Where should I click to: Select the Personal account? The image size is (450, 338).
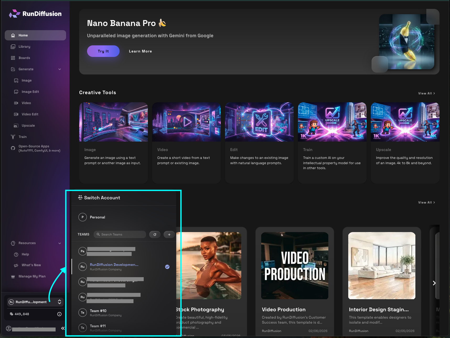[124, 217]
